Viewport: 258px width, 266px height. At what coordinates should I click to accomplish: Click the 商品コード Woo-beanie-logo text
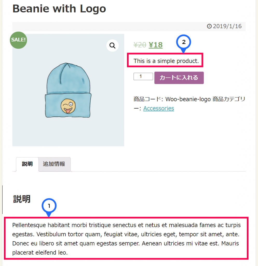(x=172, y=99)
